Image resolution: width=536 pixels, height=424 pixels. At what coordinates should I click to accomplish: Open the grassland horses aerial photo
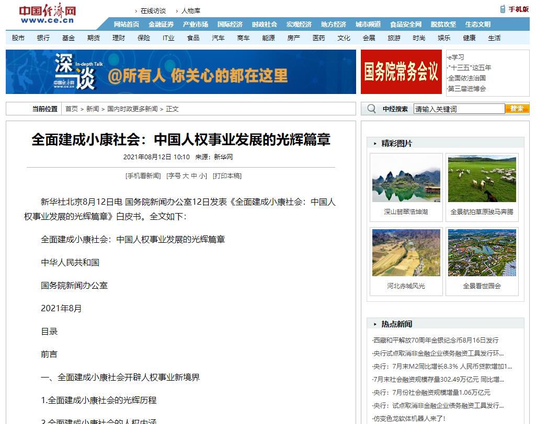pyautogui.click(x=482, y=179)
